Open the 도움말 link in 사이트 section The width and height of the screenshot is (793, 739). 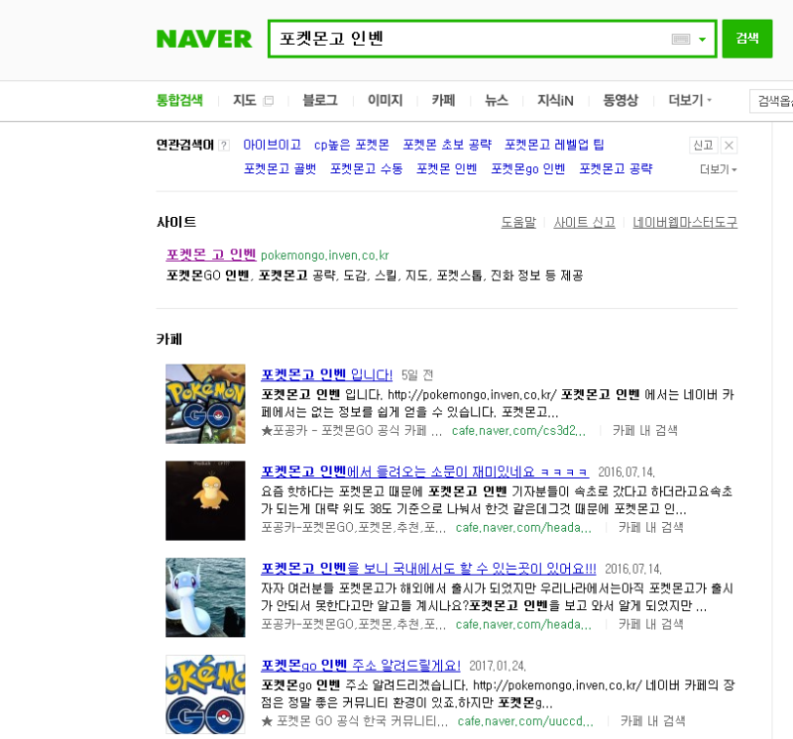point(518,223)
